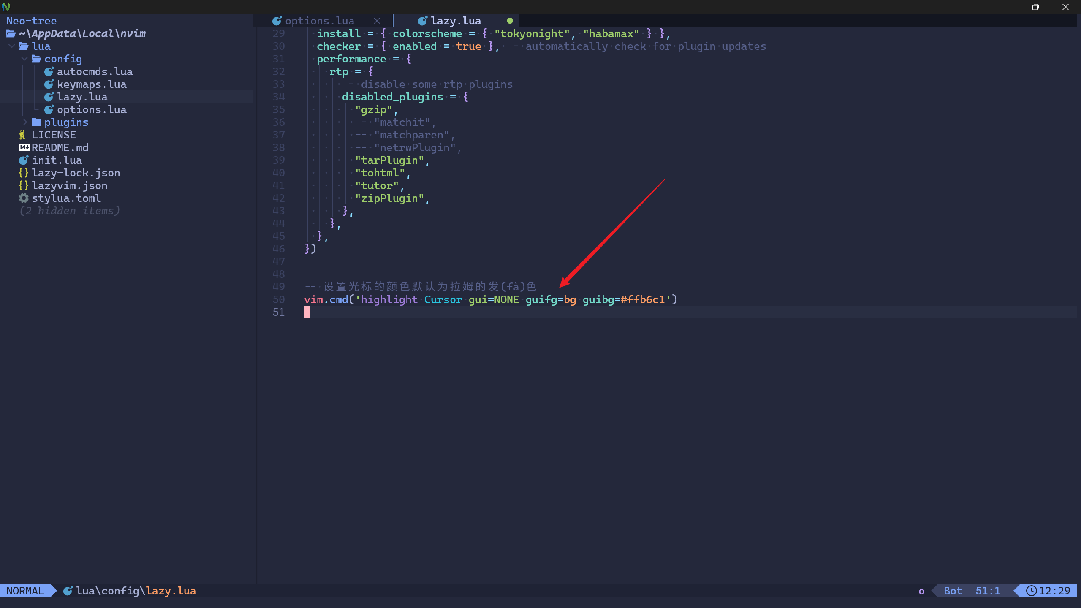Click the options.lua file icon in tree
1081x608 pixels.
point(50,109)
